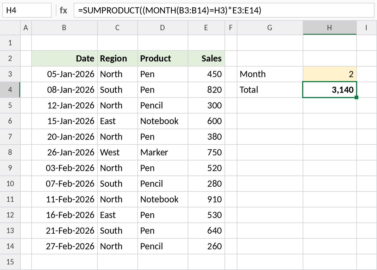Click the Region header cell

118,58
